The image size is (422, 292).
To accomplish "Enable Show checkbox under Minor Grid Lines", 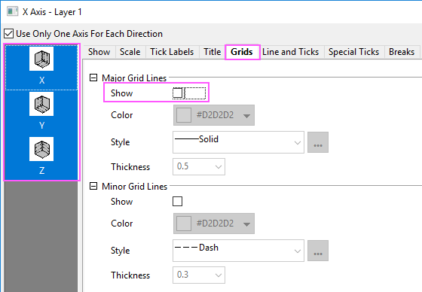I will pos(177,202).
